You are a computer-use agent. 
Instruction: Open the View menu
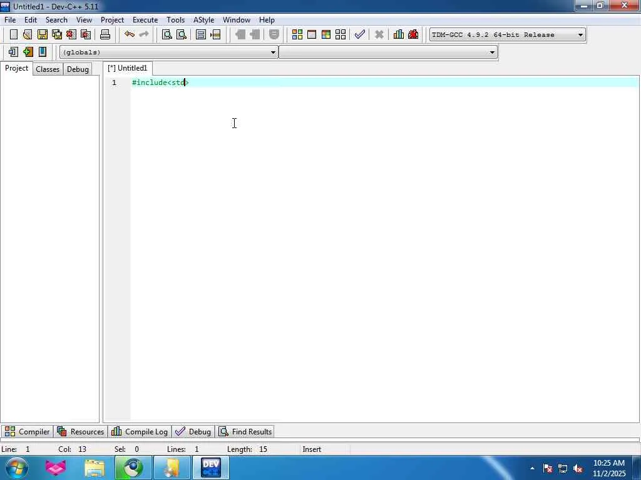pos(85,20)
